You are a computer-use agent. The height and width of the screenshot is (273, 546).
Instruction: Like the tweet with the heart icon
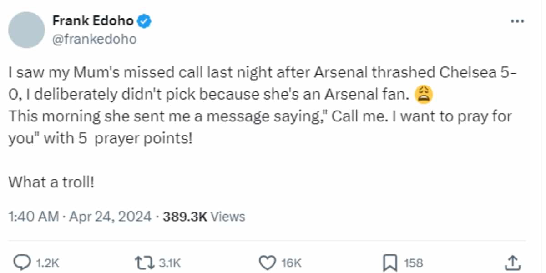[x=268, y=262]
